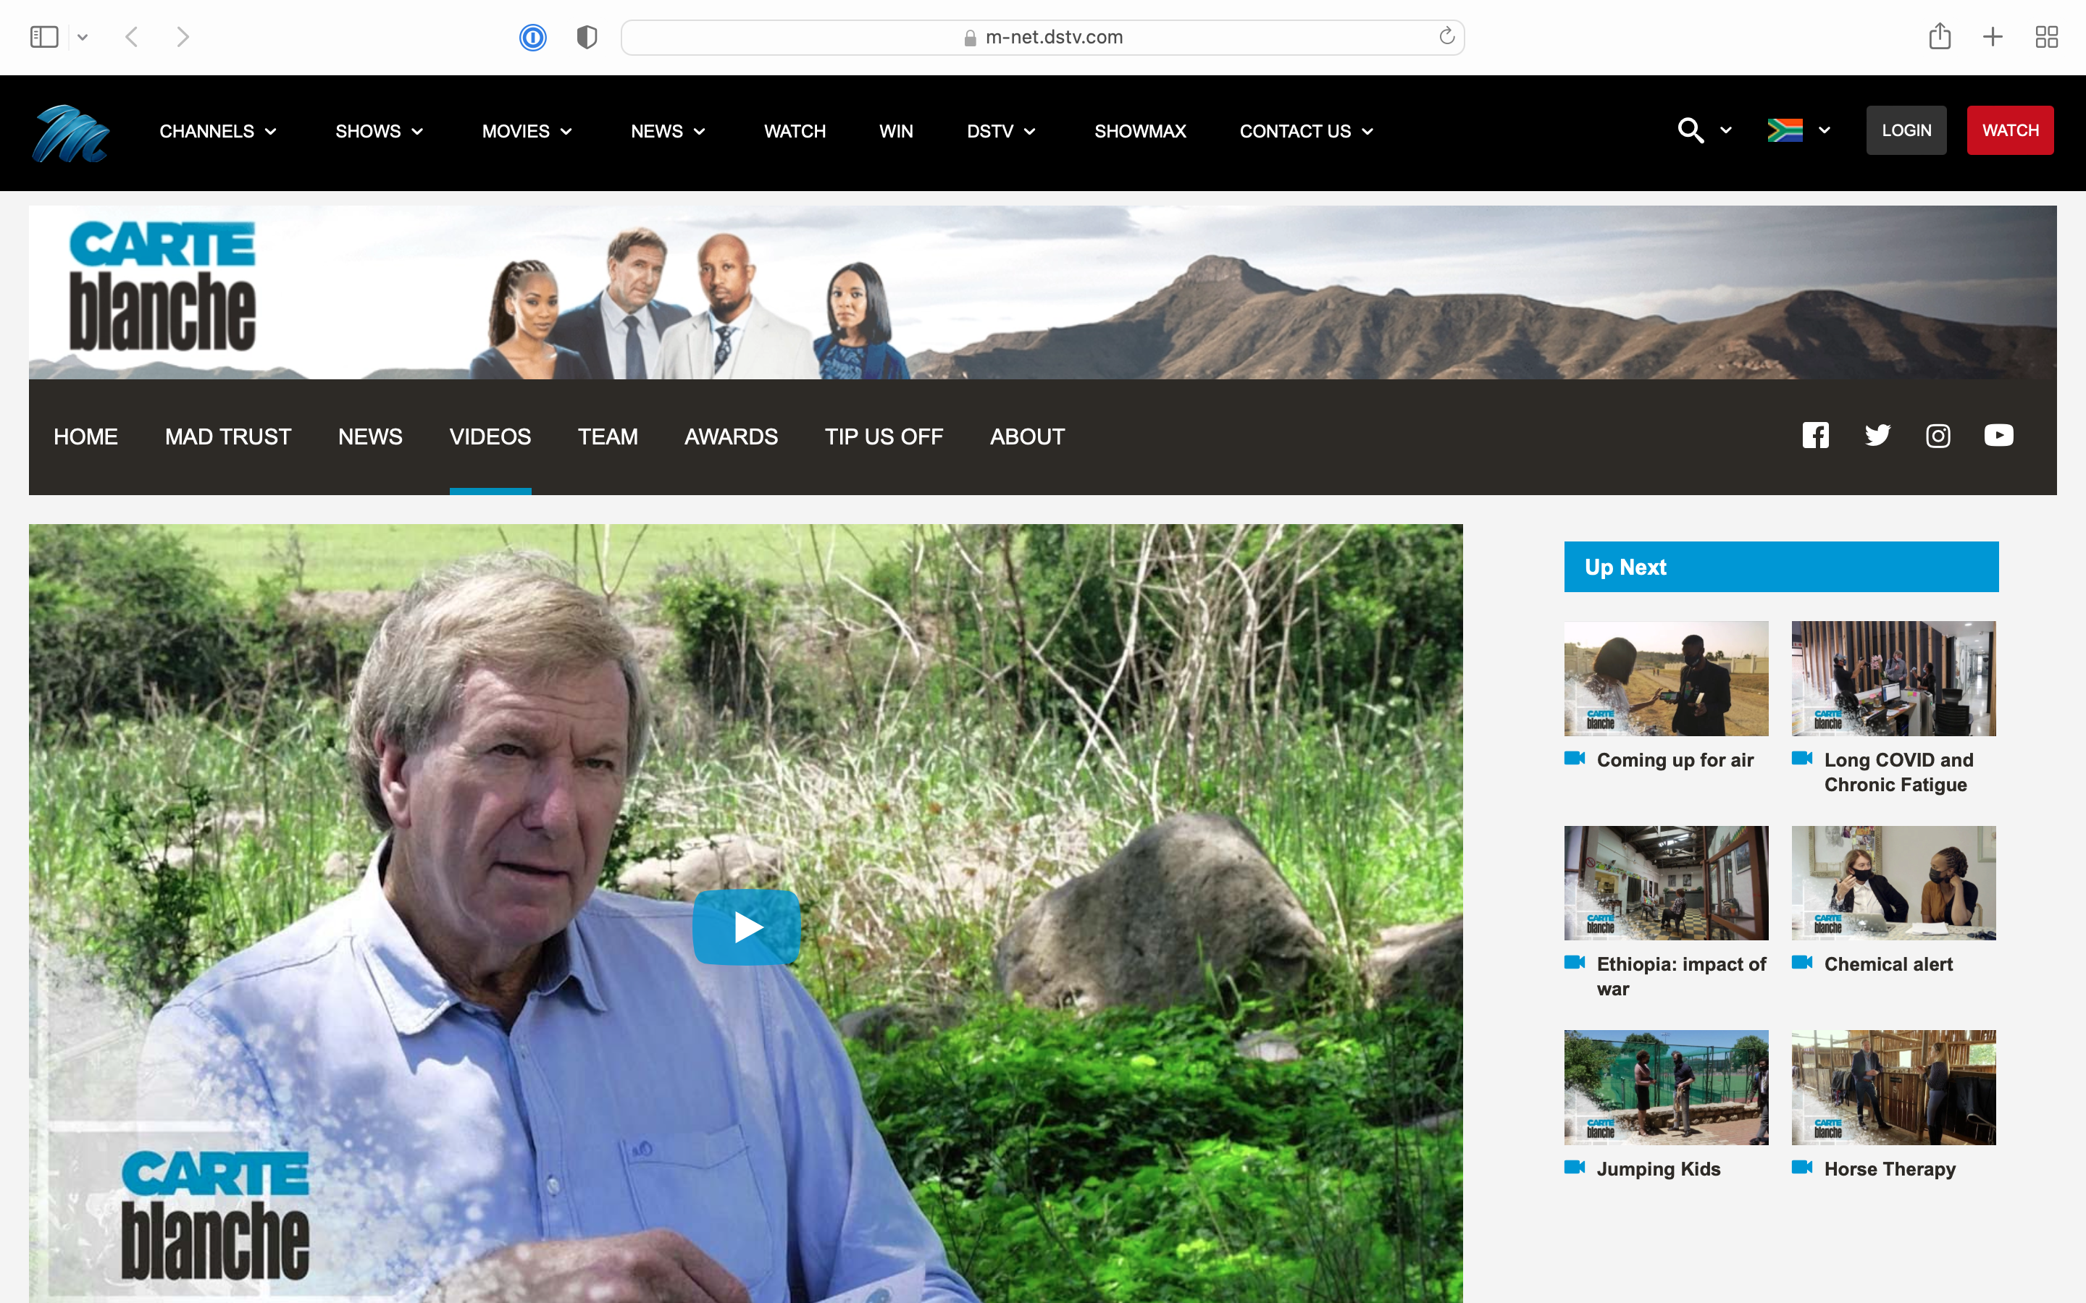Open the Tip Us Off tab

click(x=884, y=437)
